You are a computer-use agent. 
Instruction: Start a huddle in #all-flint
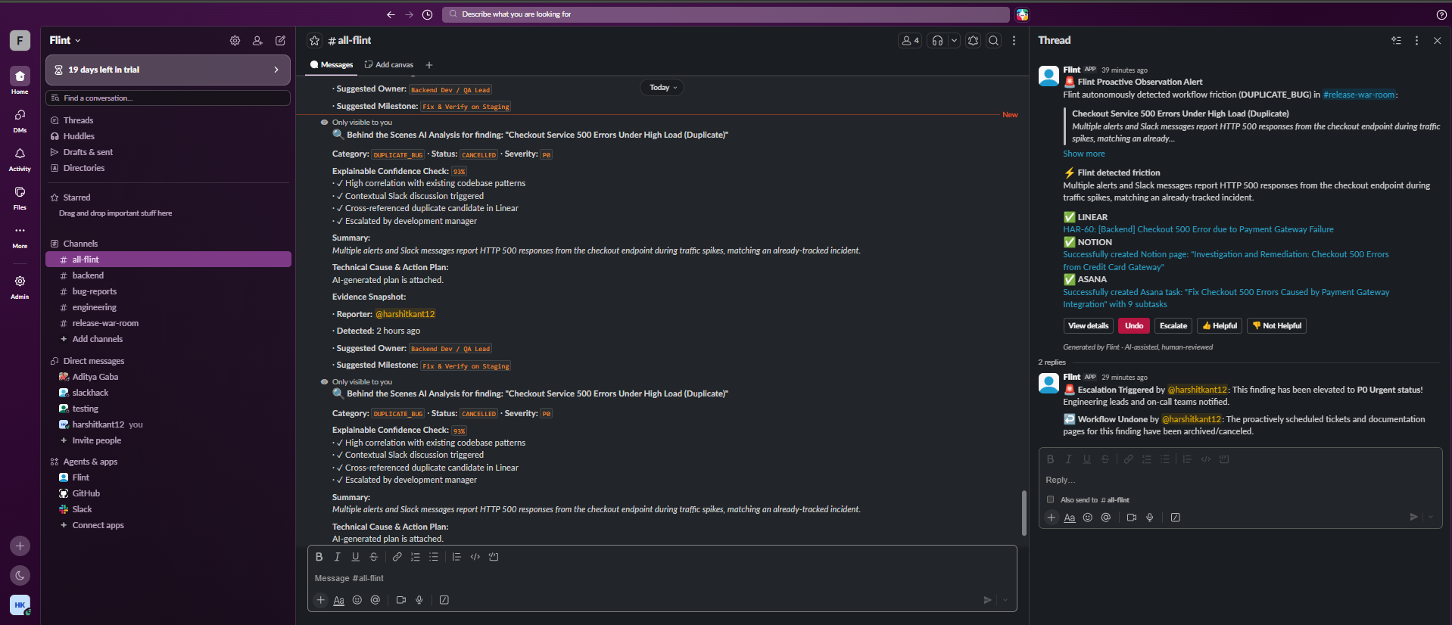point(937,40)
